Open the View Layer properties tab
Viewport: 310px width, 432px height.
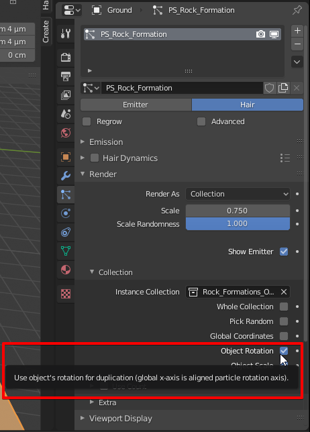click(x=66, y=95)
